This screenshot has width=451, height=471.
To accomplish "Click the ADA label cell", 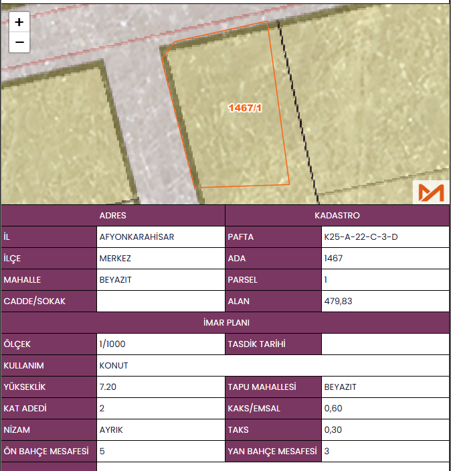I will point(273,259).
